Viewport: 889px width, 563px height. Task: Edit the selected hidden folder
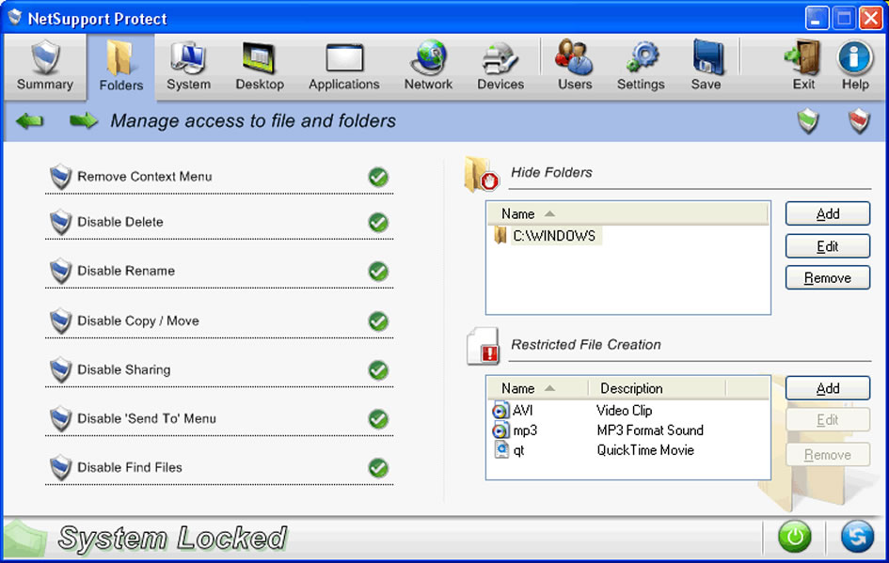(x=827, y=246)
